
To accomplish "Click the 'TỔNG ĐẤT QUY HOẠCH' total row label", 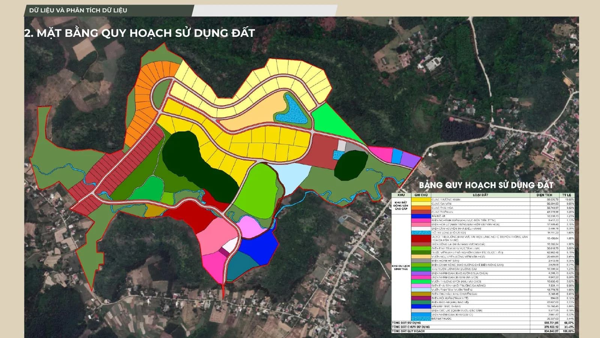I will [x=408, y=331].
